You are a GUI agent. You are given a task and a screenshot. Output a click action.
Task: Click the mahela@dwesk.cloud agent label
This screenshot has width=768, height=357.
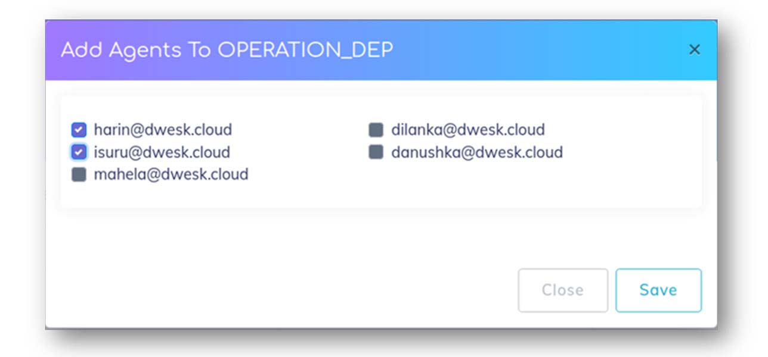pos(171,175)
